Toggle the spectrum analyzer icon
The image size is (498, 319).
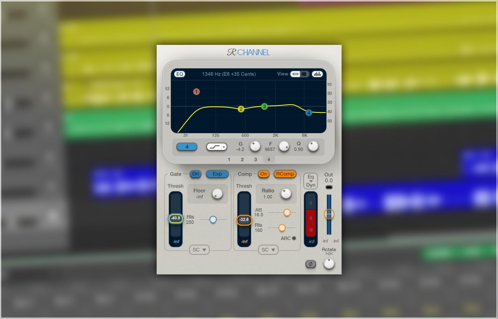[317, 74]
